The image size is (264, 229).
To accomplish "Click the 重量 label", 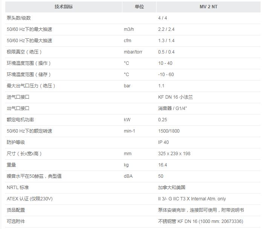I will (x=11, y=165).
